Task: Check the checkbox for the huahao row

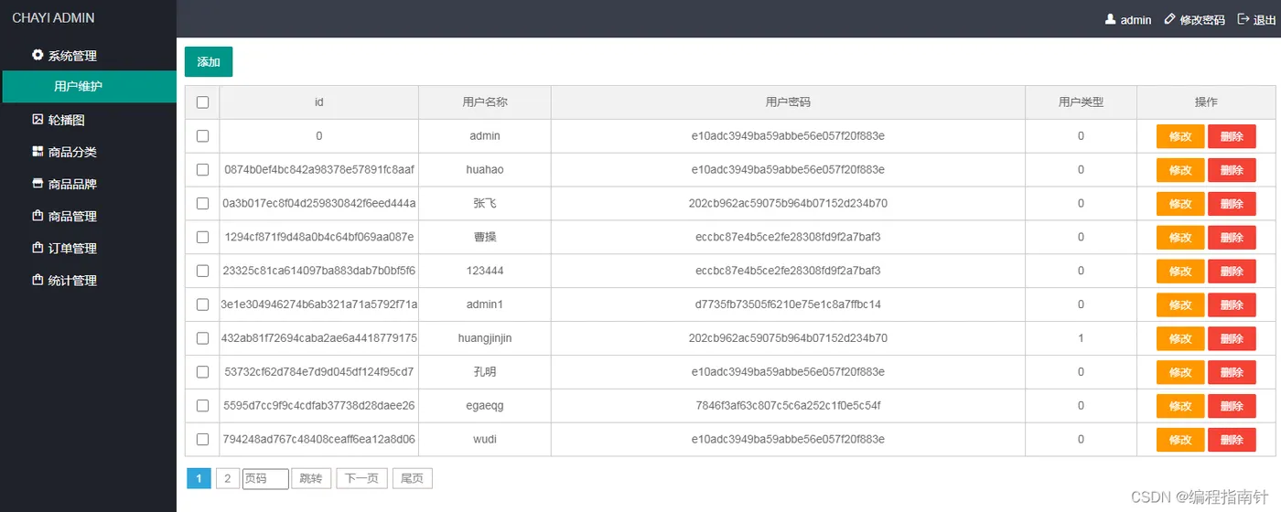Action: [202, 170]
